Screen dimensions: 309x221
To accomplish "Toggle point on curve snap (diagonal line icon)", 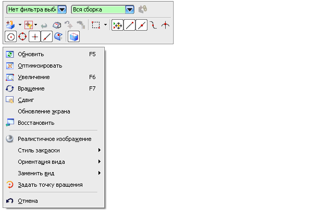I will (x=46, y=37).
